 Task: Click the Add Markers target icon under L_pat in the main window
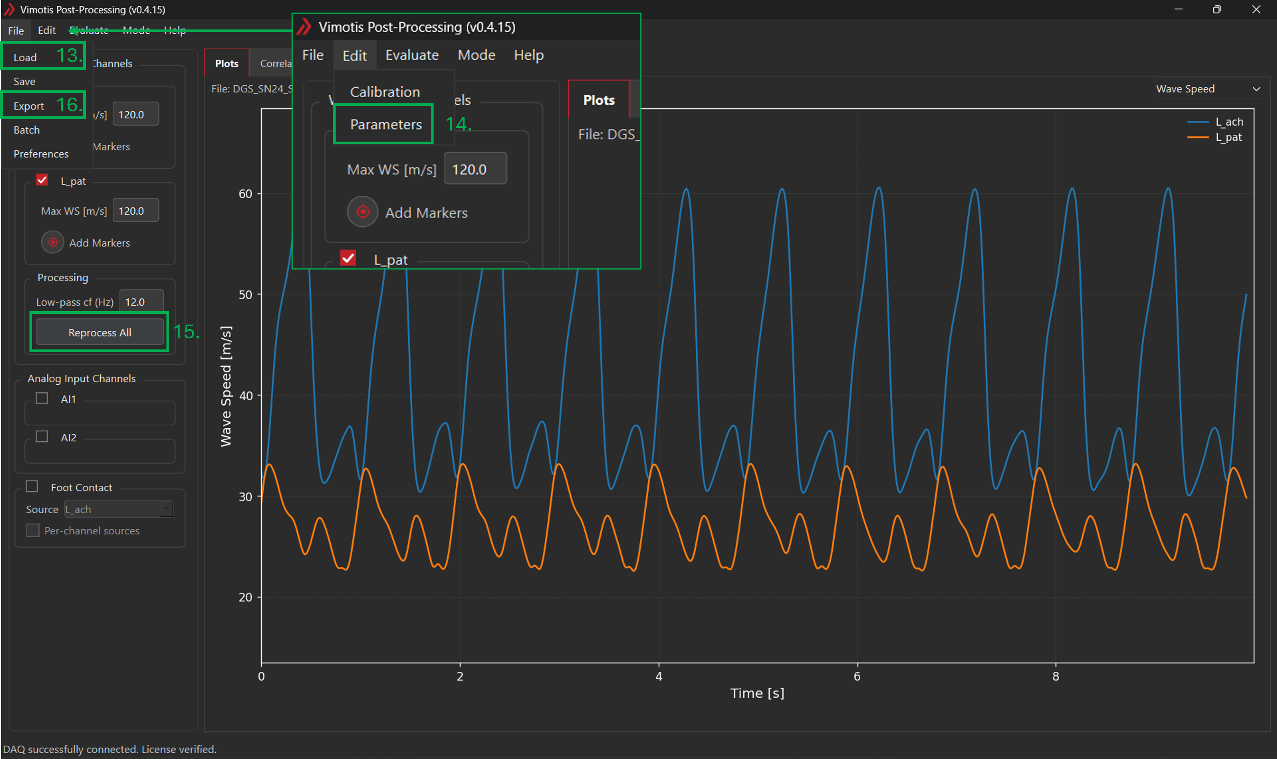coord(53,242)
